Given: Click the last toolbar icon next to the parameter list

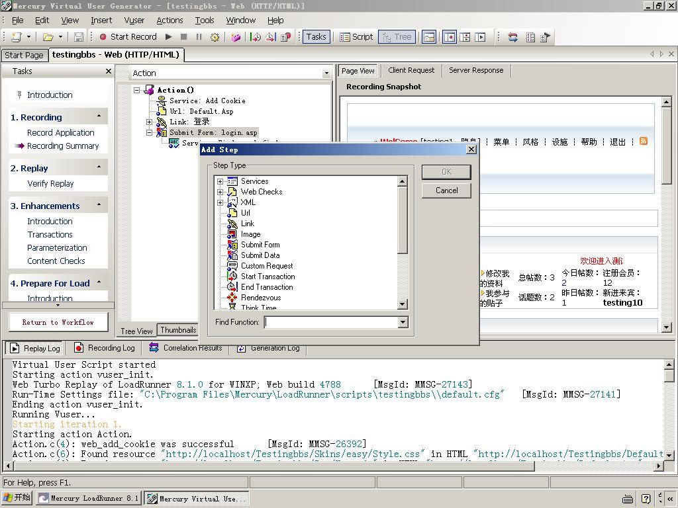Looking at the screenshot, I should coord(546,37).
